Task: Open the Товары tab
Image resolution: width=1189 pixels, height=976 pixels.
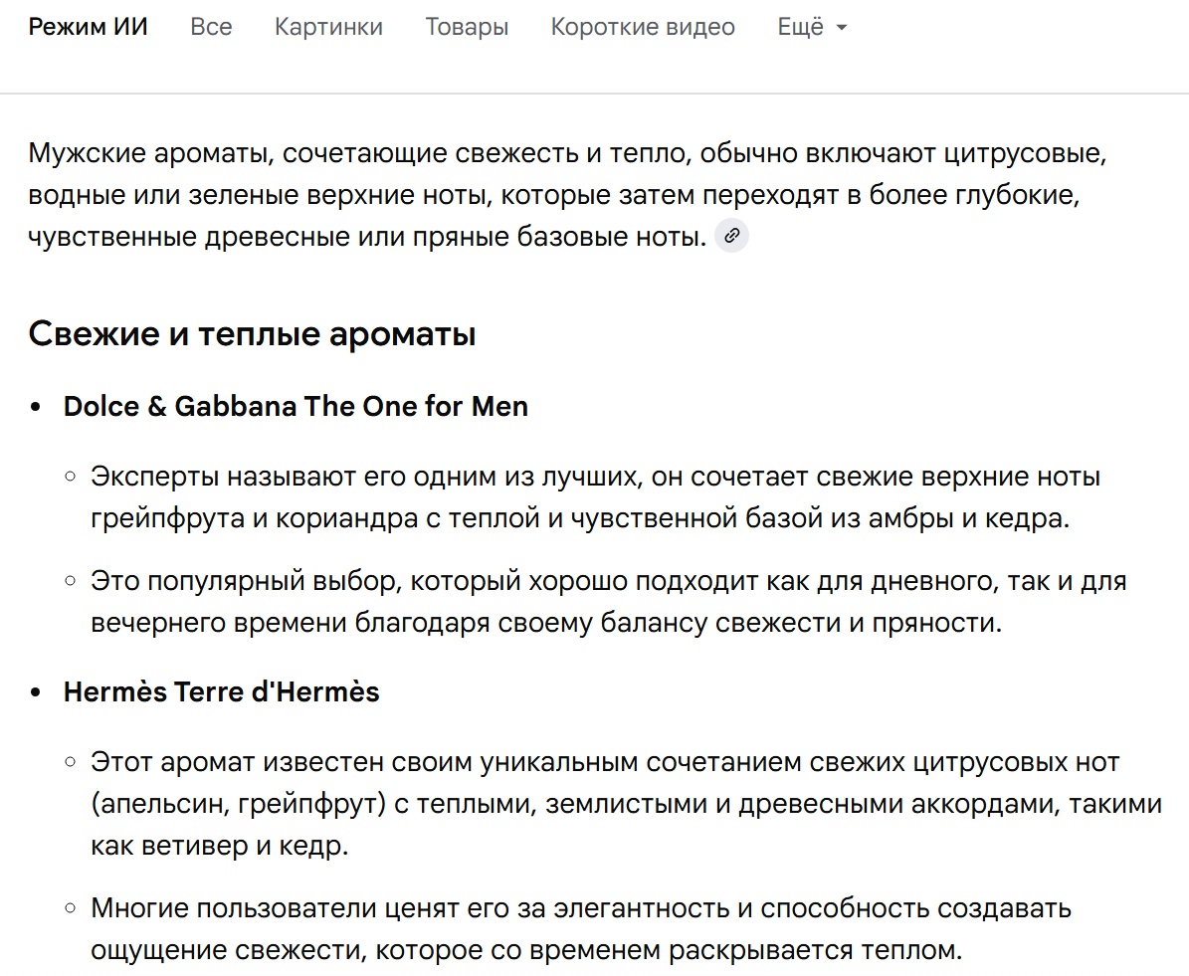Action: coord(467,27)
